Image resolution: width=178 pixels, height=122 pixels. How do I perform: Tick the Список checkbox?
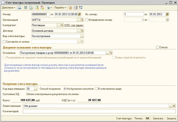click(157, 47)
